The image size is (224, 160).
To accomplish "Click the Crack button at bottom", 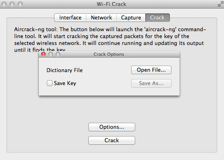I will [x=112, y=140].
